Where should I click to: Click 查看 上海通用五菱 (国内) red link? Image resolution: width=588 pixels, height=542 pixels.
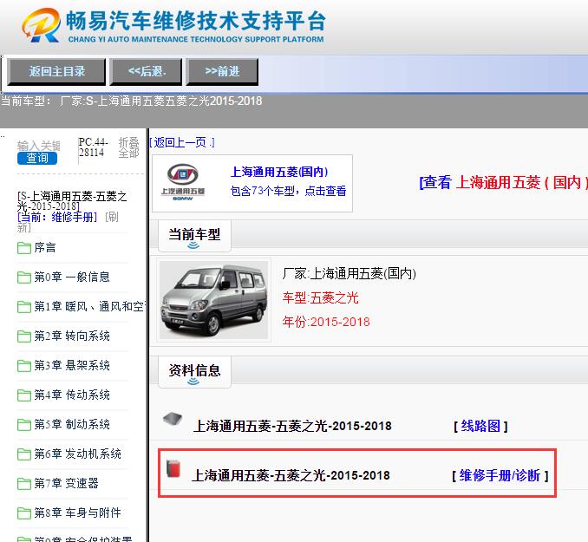(x=503, y=183)
